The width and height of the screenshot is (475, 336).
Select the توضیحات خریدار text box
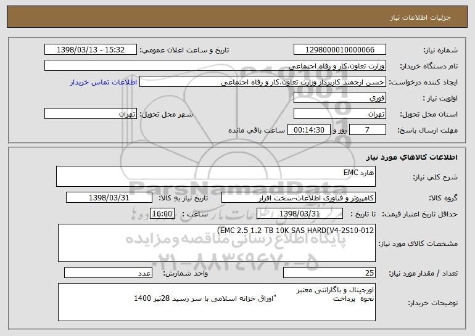pyautogui.click(x=217, y=302)
